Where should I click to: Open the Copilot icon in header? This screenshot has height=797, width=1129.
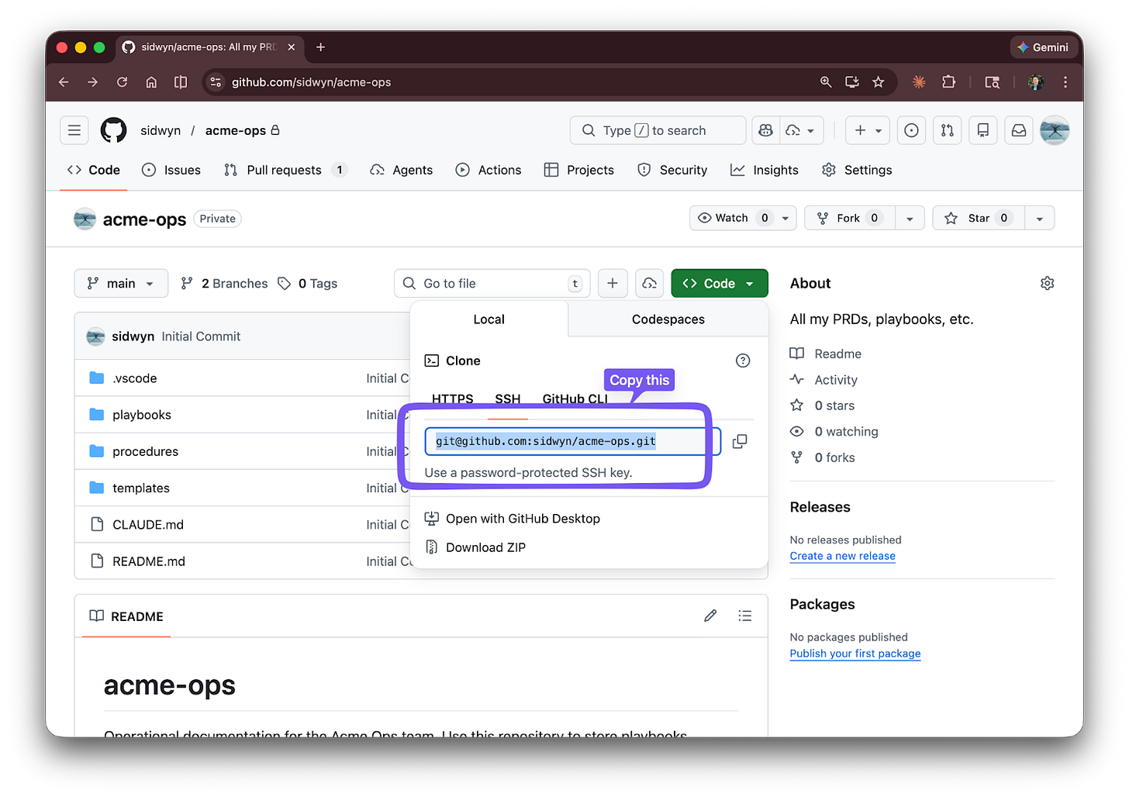click(x=765, y=130)
